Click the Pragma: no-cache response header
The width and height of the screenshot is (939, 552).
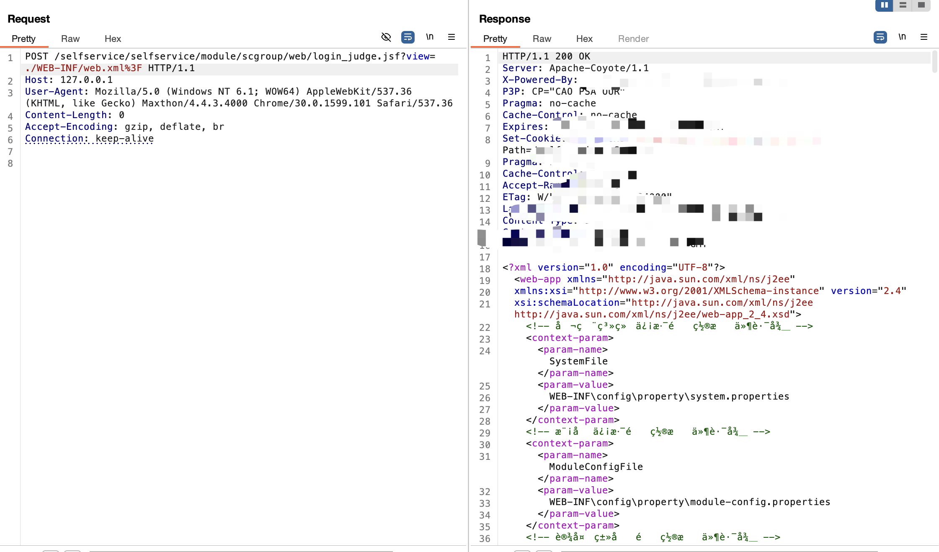[x=549, y=103]
